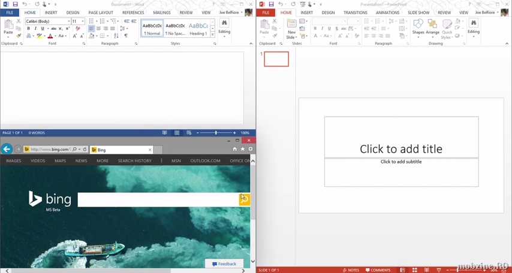512x273 pixels.
Task: Select slide 1 thumbnail in PowerPoint
Action: (x=276, y=59)
